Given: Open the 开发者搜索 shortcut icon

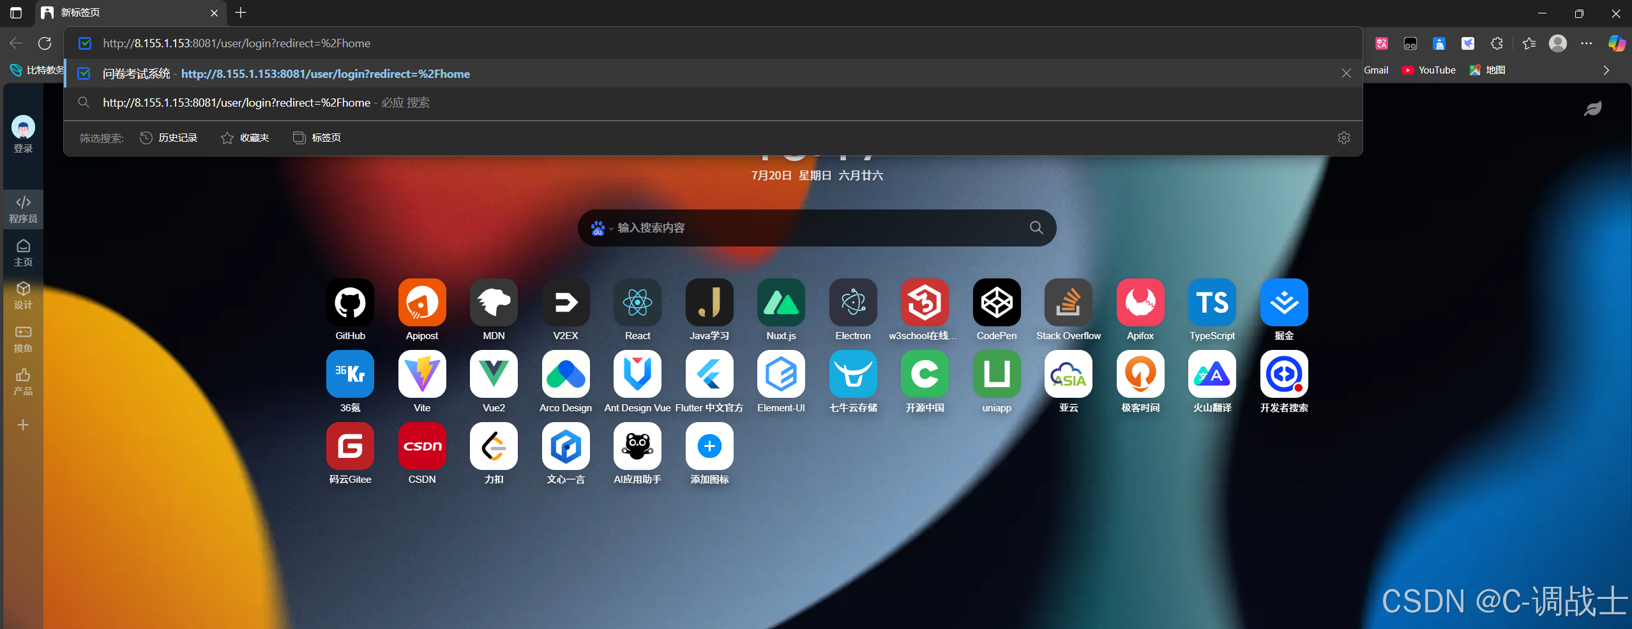Looking at the screenshot, I should point(1284,374).
